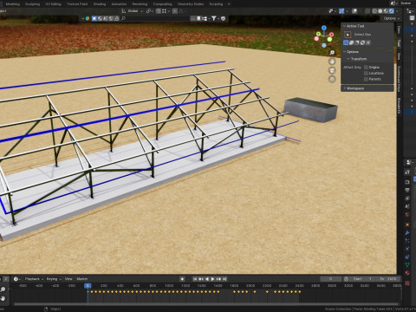Click the highlighted blue select mode icon
416x312 pixels.
click(x=94, y=18)
